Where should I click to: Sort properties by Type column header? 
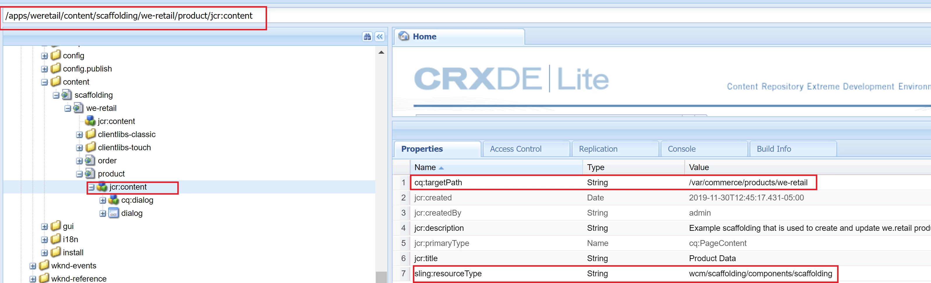click(x=633, y=167)
